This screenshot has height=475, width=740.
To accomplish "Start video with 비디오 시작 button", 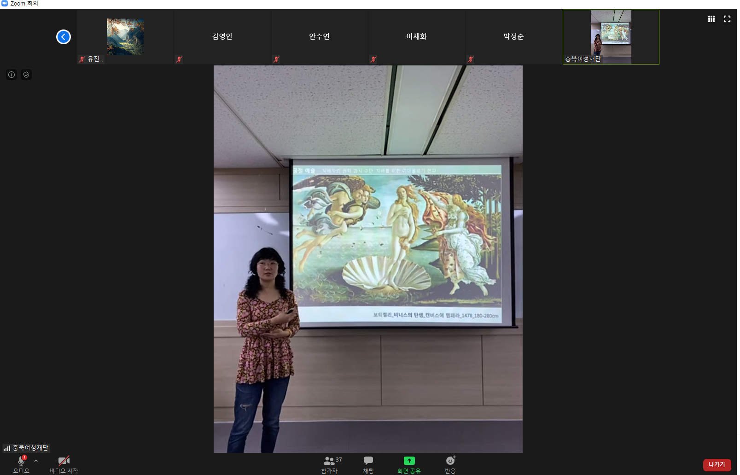I will click(64, 464).
